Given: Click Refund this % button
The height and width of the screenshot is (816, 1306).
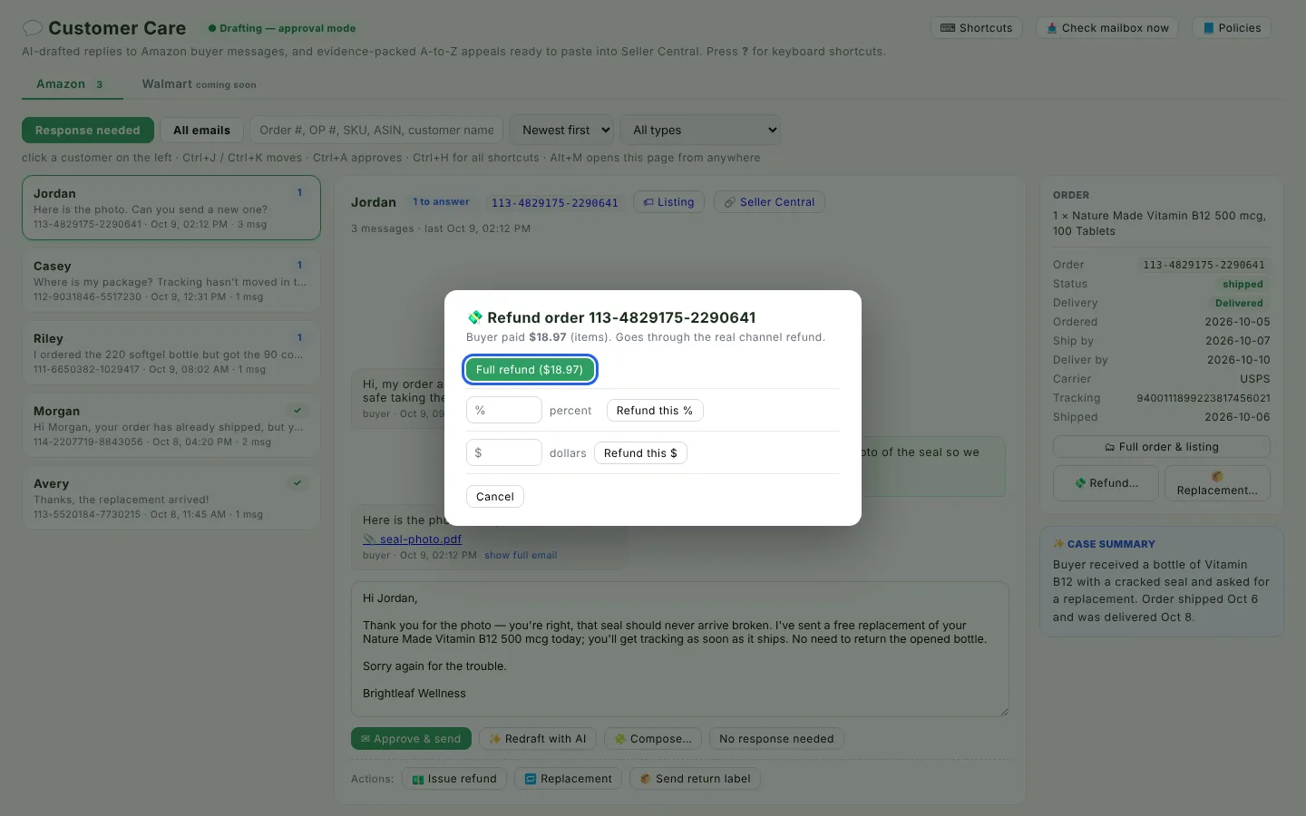Looking at the screenshot, I should coord(655,411).
